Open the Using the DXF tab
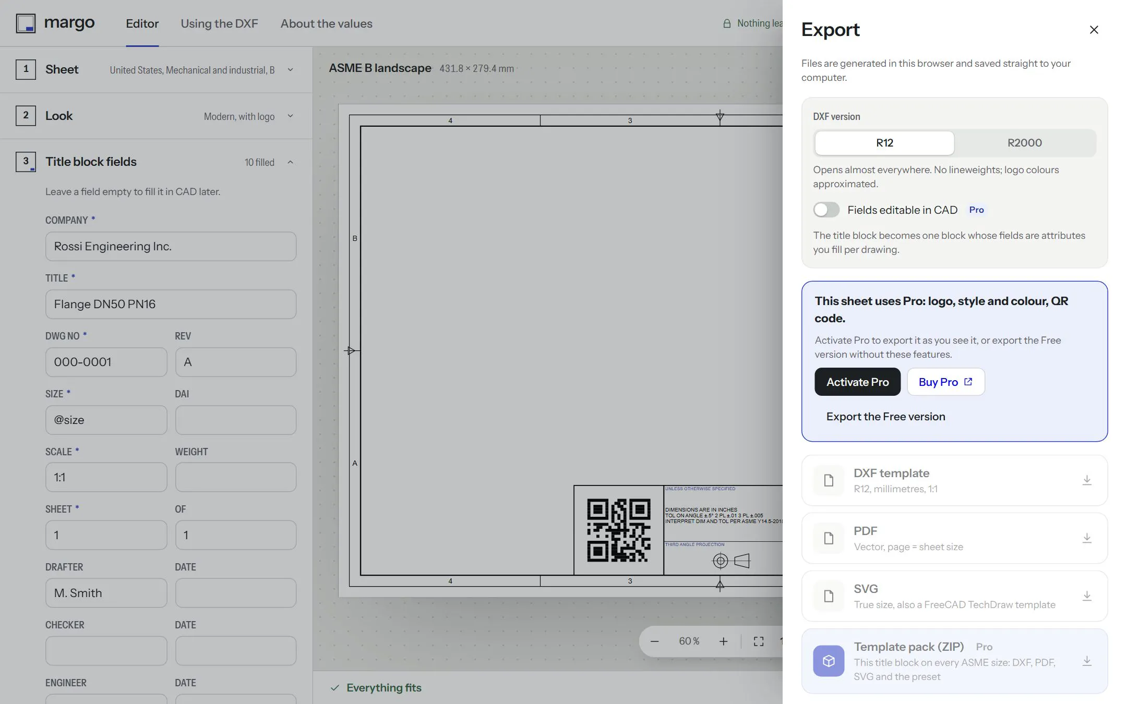The image size is (1127, 704). coord(219,24)
